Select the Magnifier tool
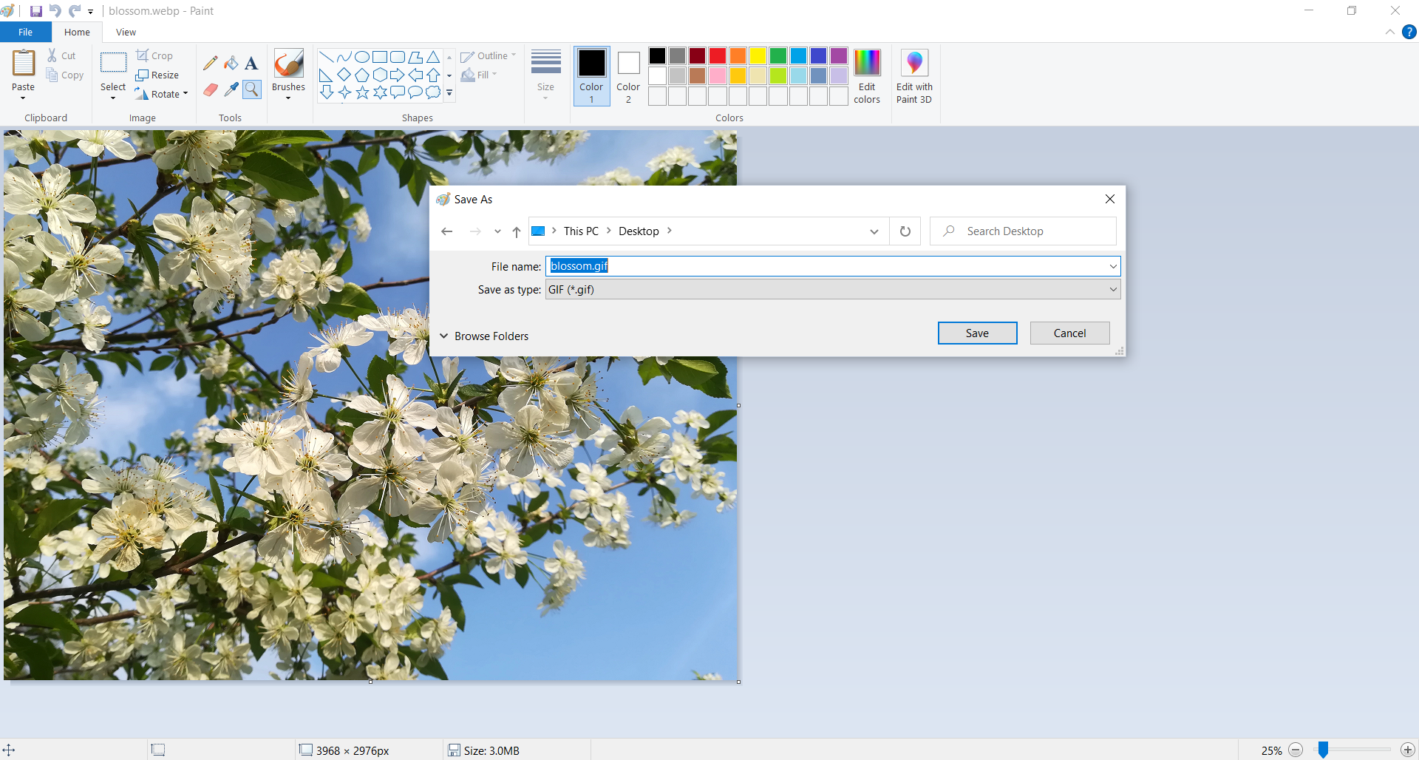The width and height of the screenshot is (1419, 760). (252, 89)
